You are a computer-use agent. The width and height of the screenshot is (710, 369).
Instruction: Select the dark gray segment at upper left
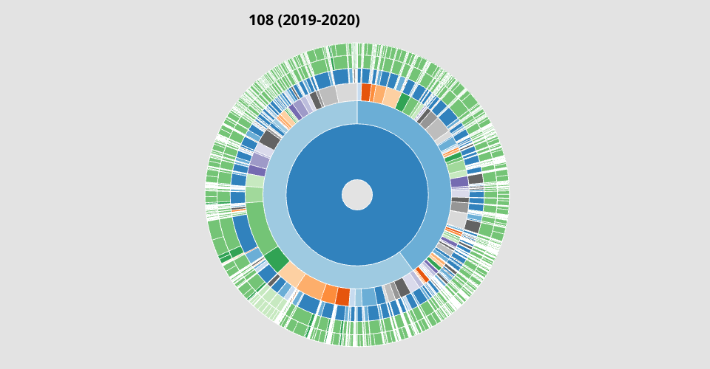[269, 139]
